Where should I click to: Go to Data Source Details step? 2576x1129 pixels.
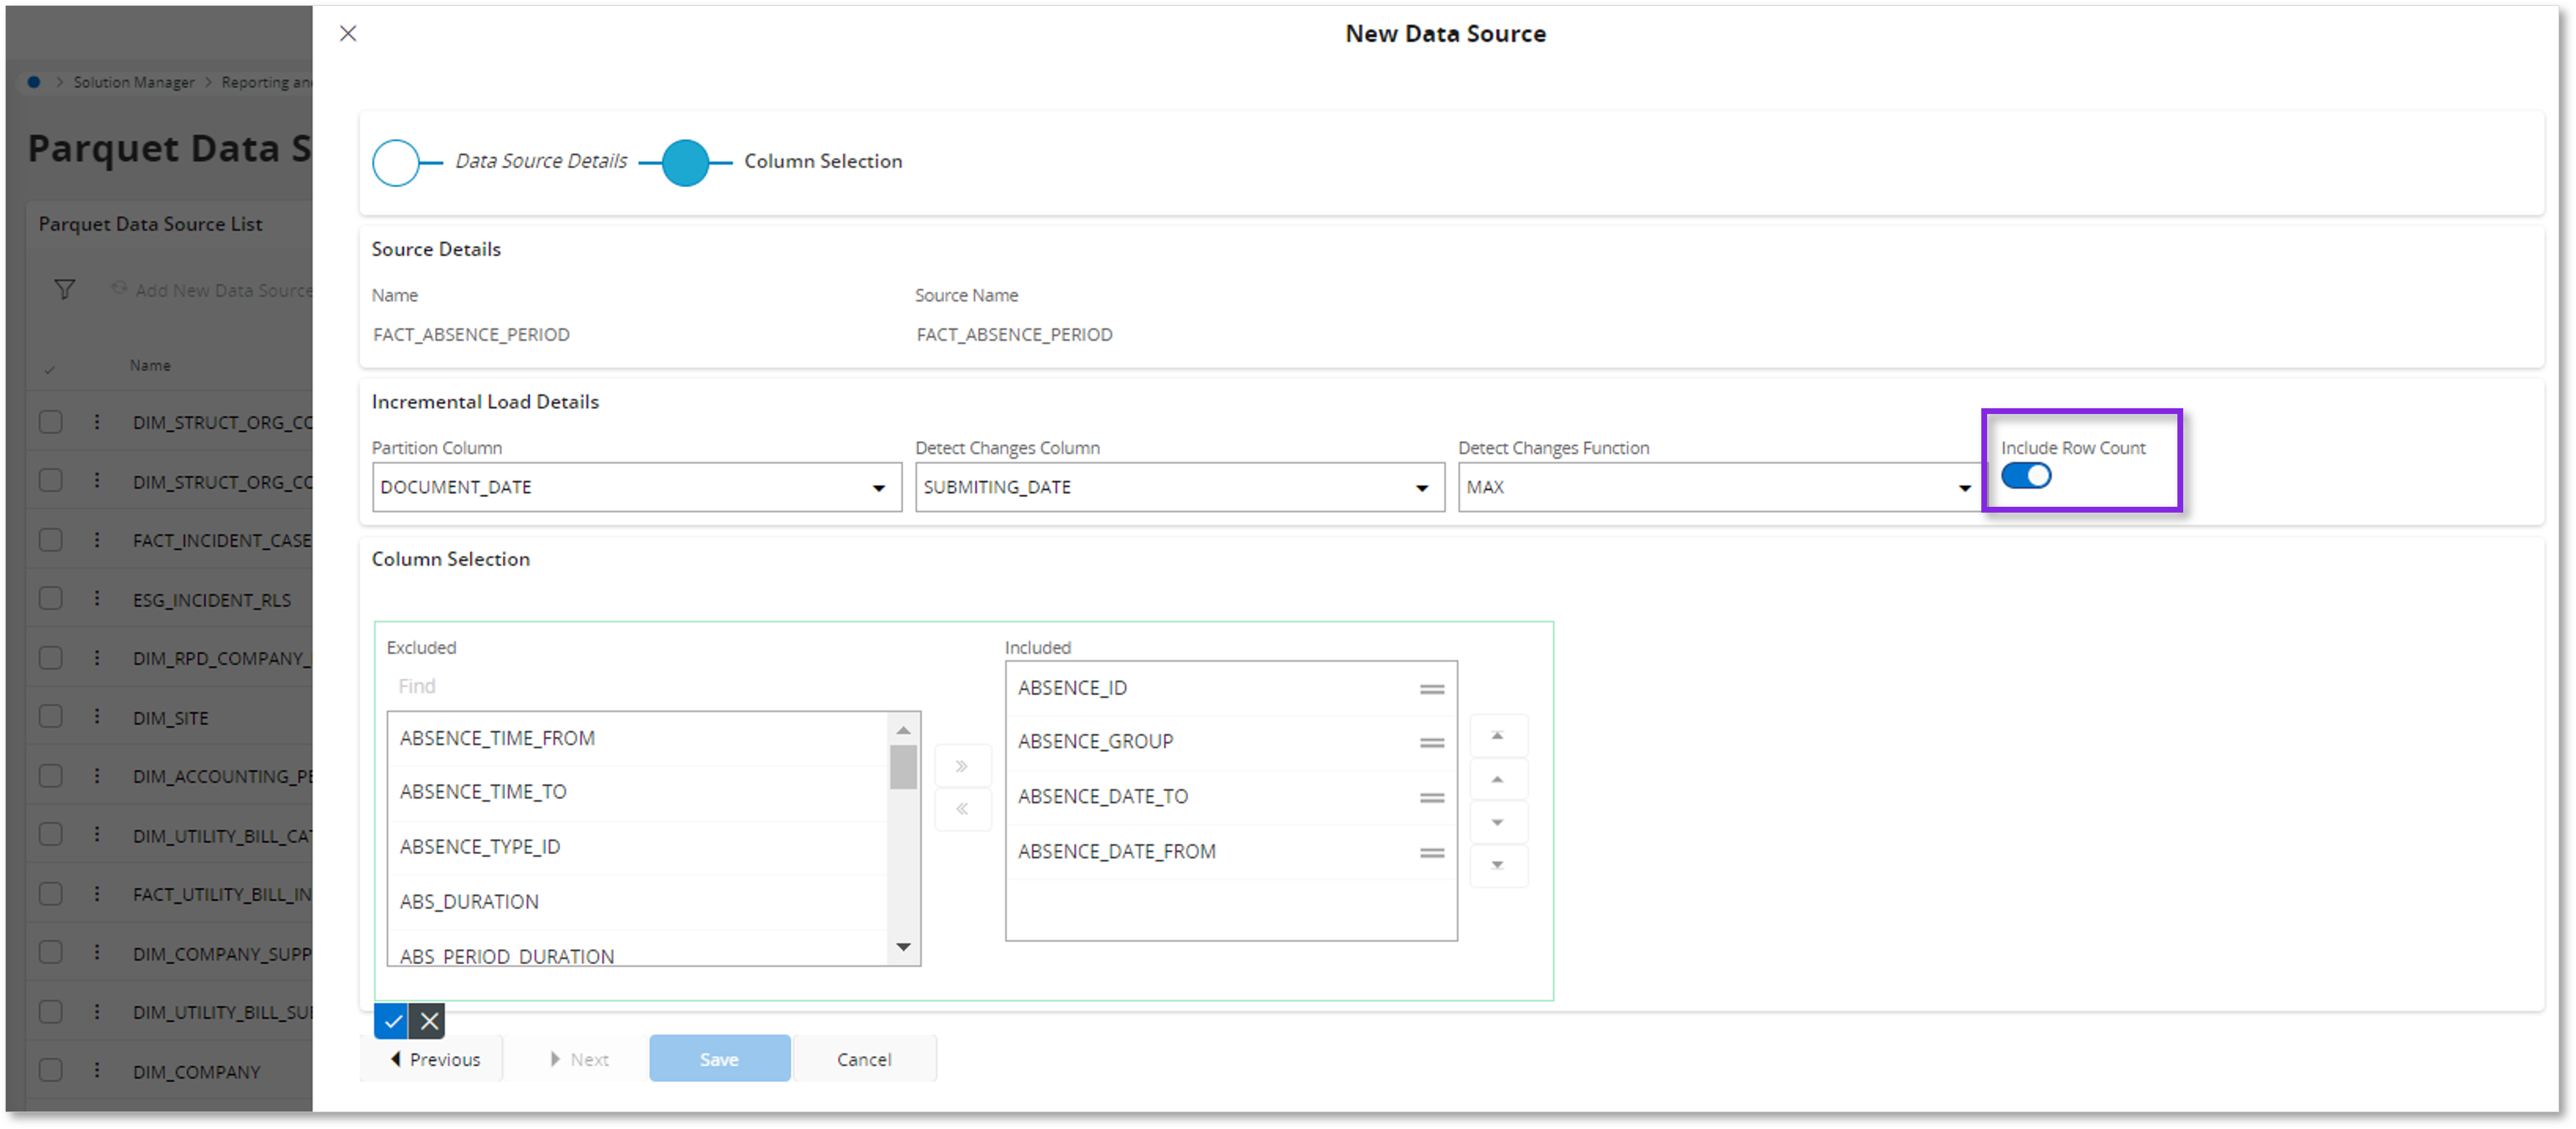(x=541, y=161)
